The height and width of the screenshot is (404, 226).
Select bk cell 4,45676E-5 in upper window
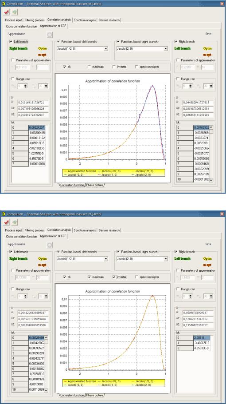coord(37,159)
